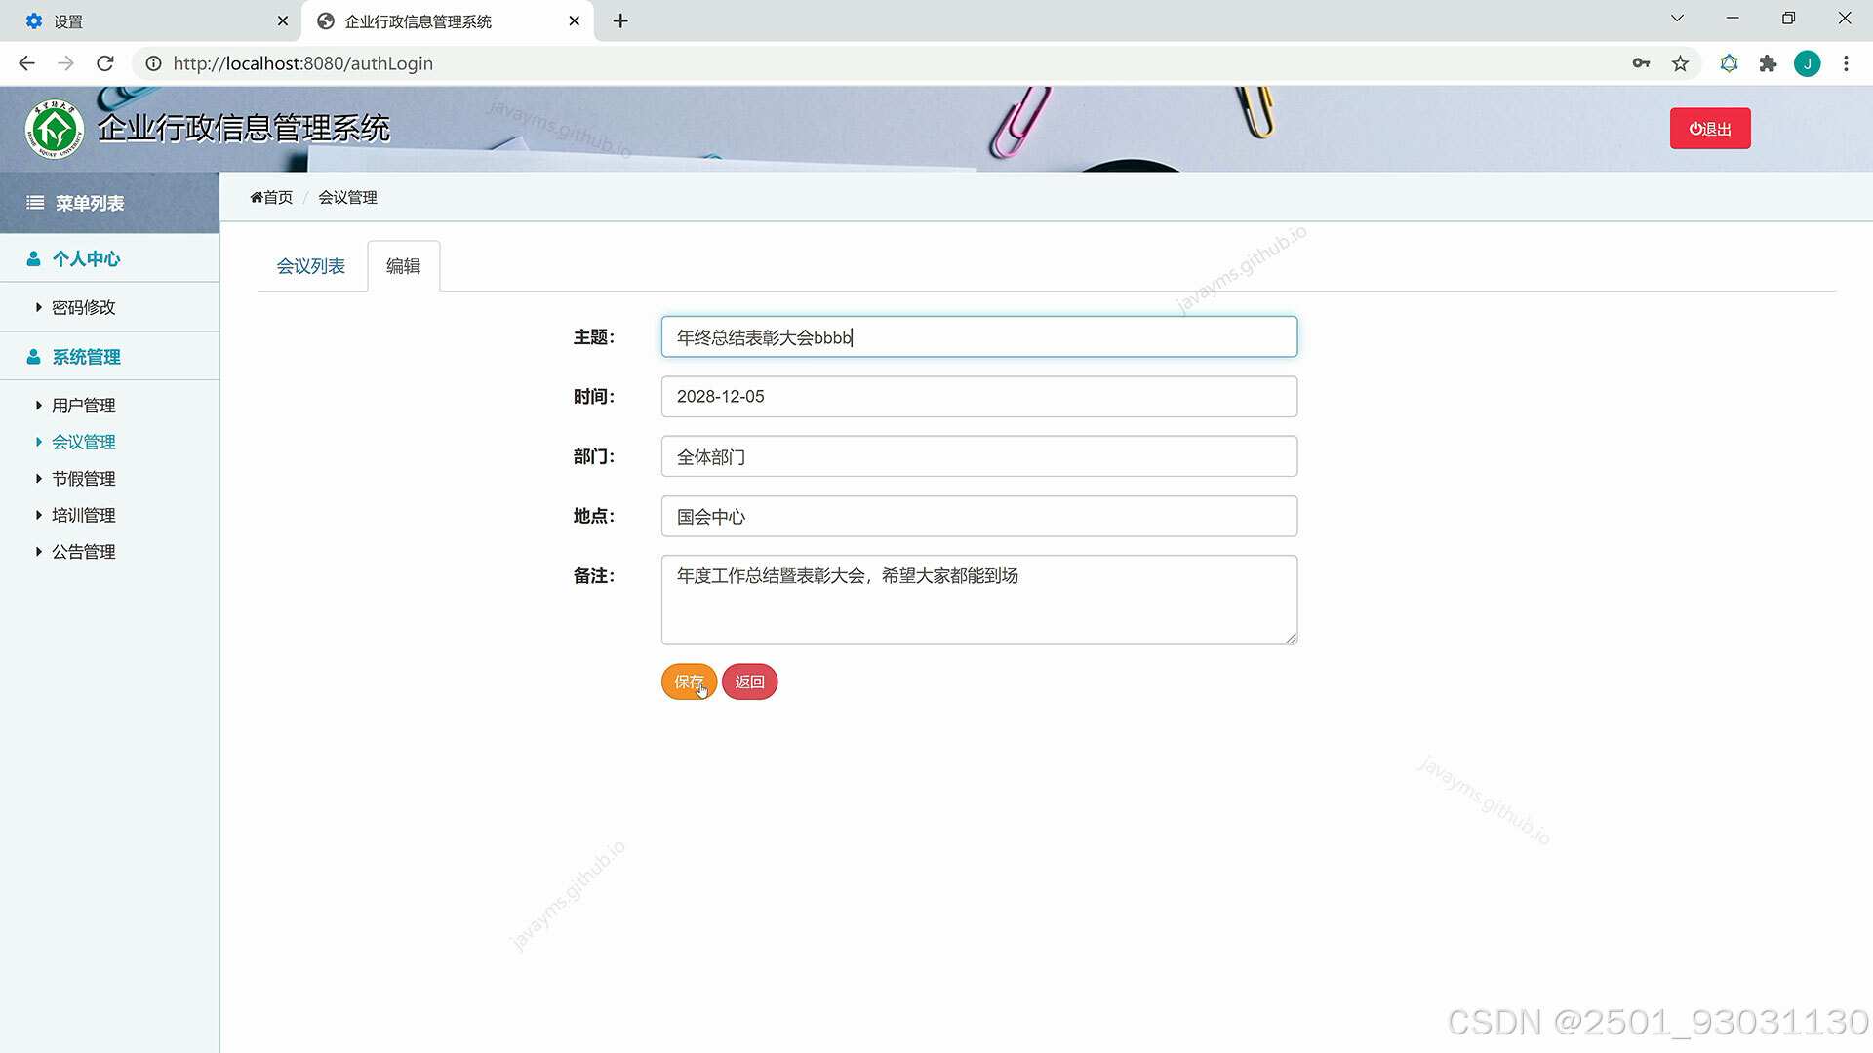Click the 主题 input field

point(979,337)
